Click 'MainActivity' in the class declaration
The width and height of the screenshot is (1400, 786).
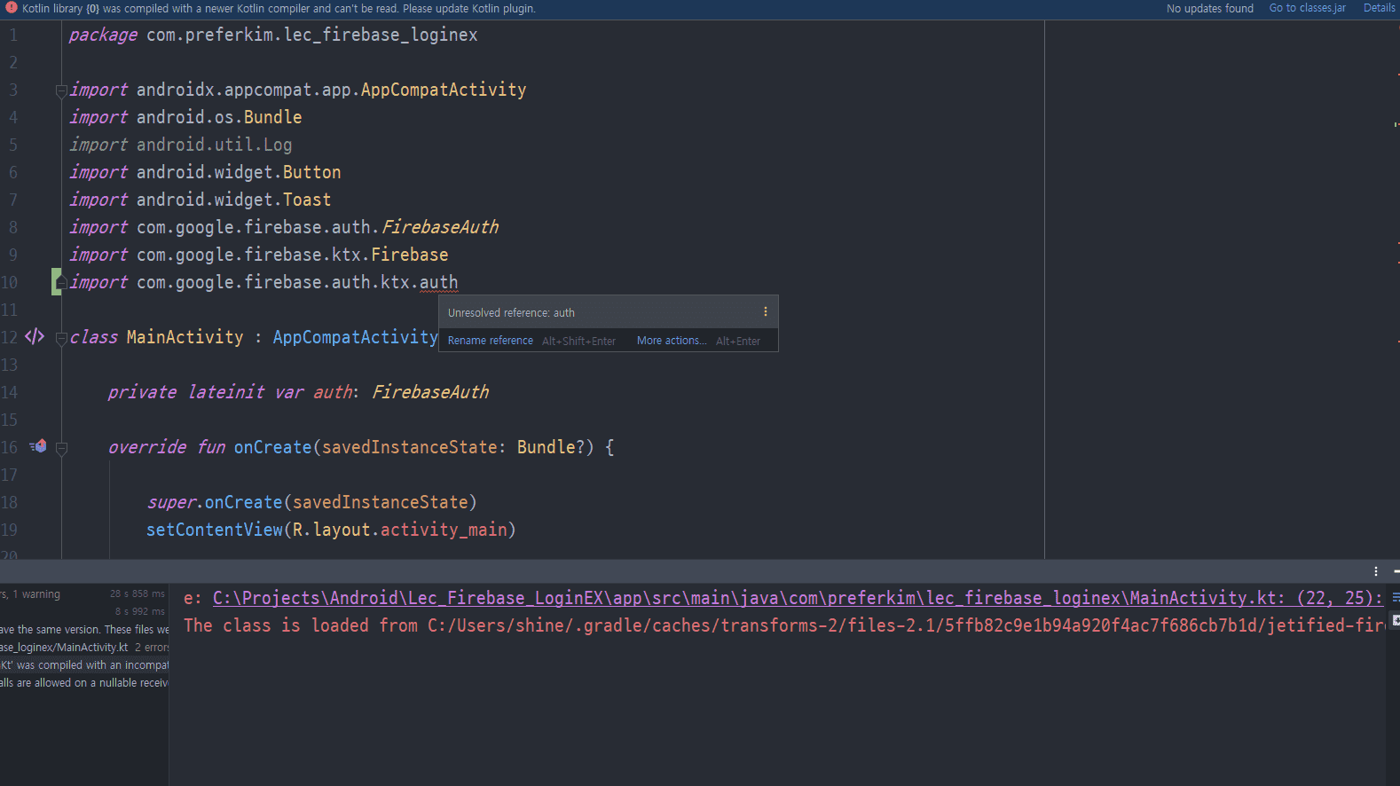(185, 337)
